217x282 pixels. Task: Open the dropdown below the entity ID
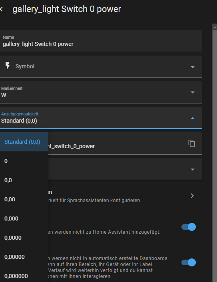pyautogui.click(x=193, y=169)
